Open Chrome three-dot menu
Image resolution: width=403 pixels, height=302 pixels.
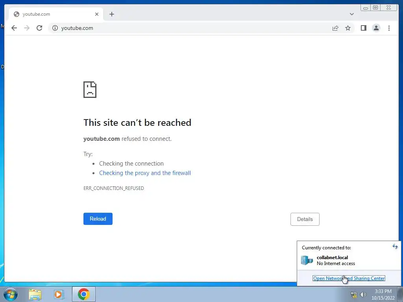tap(389, 28)
